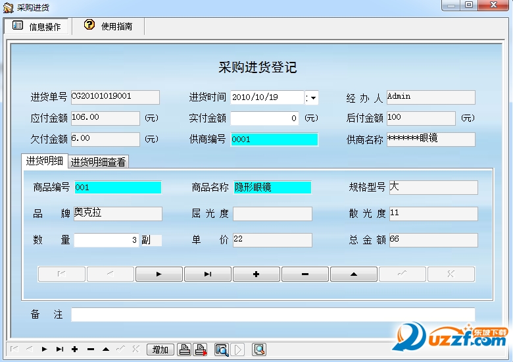Click the 欠付金额 field showing 6.00
Viewport: 513px width, 362px height.
pyautogui.click(x=105, y=139)
